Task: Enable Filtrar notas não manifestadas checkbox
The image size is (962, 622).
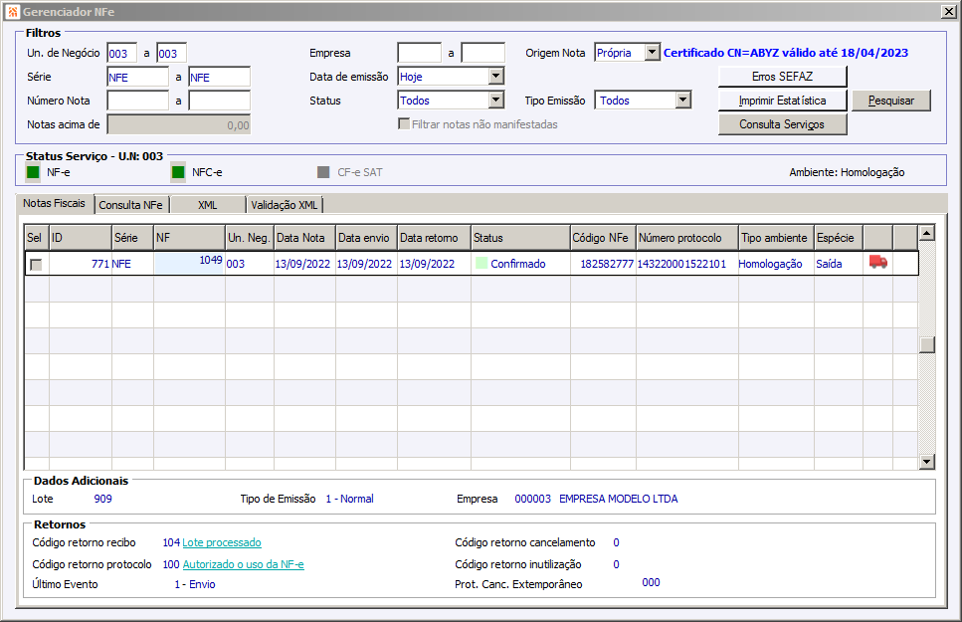Action: pos(404,124)
